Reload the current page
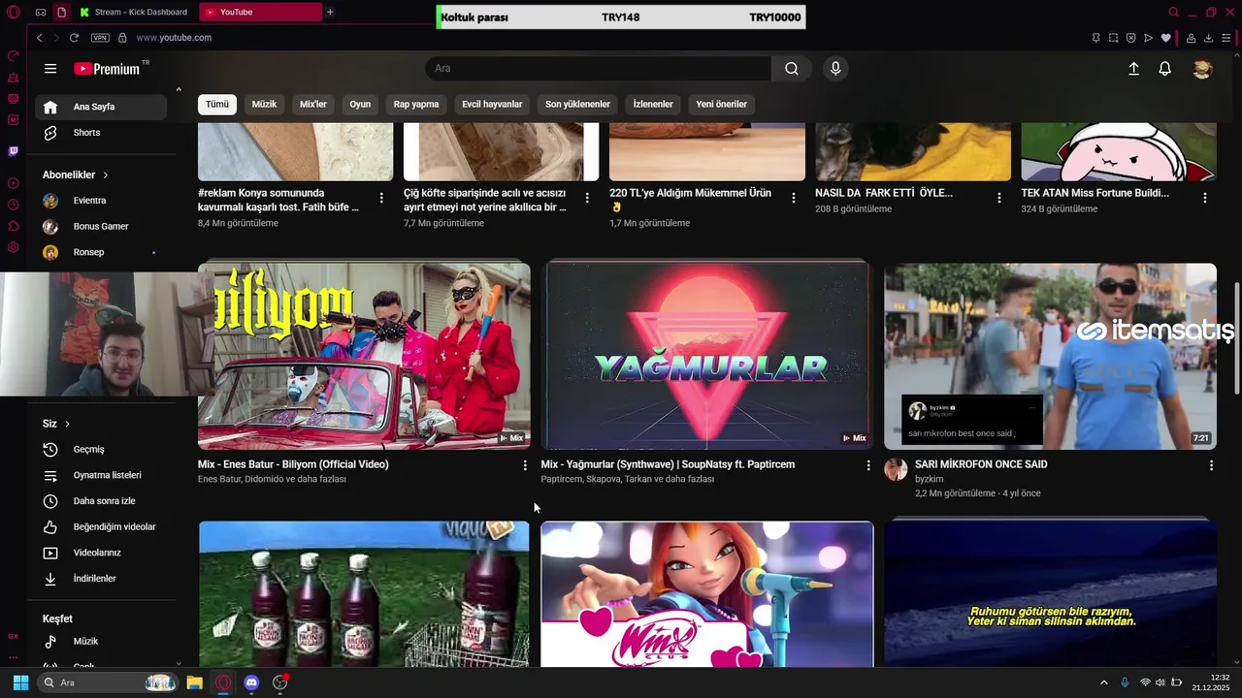Image resolution: width=1242 pixels, height=698 pixels. 74,38
